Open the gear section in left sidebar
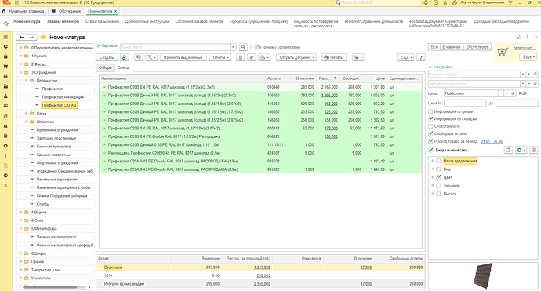Image resolution: width=541 pixels, height=291 pixels. coord(5,146)
